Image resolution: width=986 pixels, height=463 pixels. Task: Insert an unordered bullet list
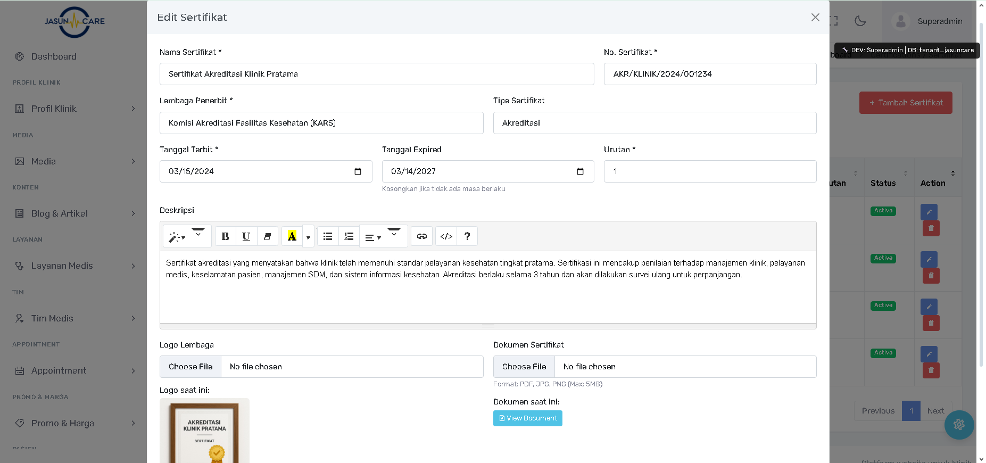coord(328,236)
